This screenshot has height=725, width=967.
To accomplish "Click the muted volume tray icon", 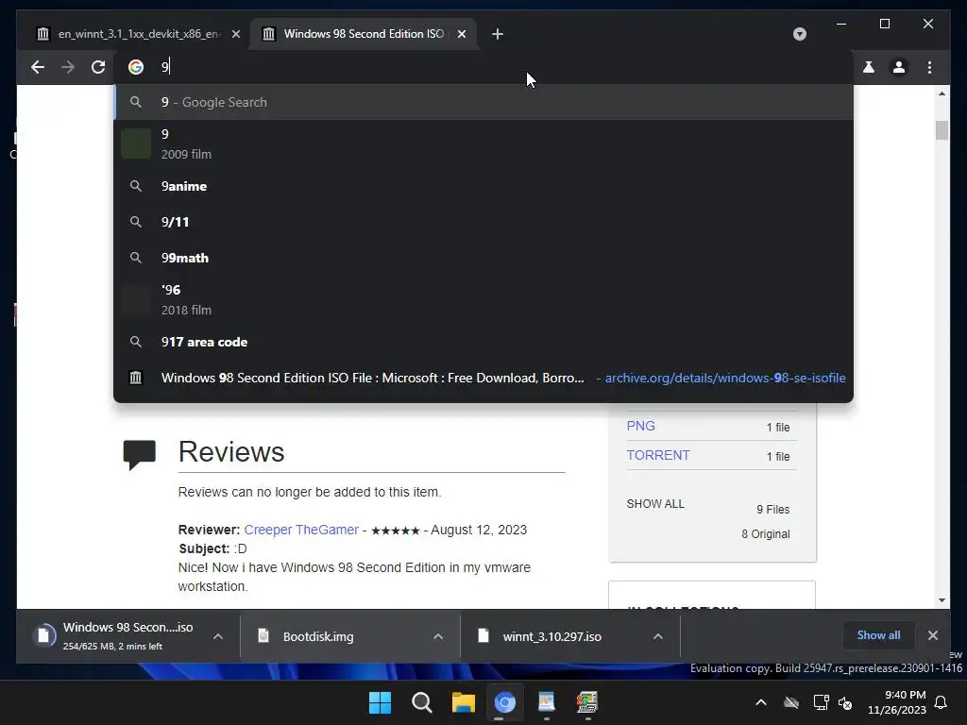I will coord(845,702).
